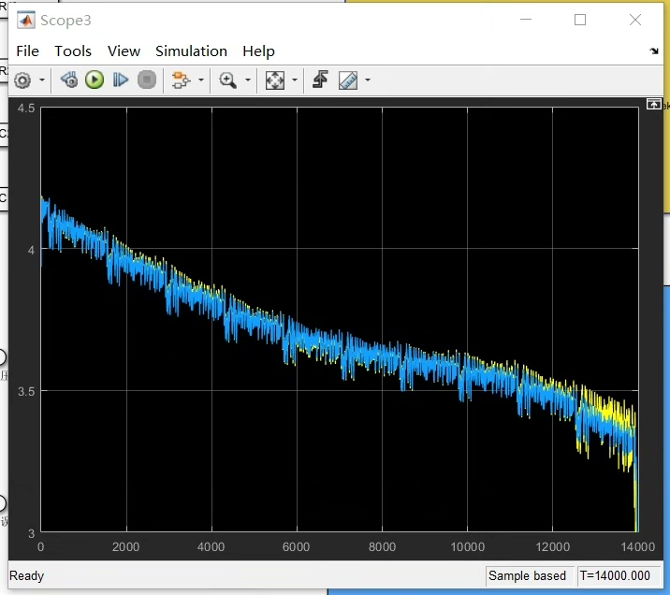Click the 10000 x-axis tick label
The width and height of the screenshot is (670, 595).
468,547
